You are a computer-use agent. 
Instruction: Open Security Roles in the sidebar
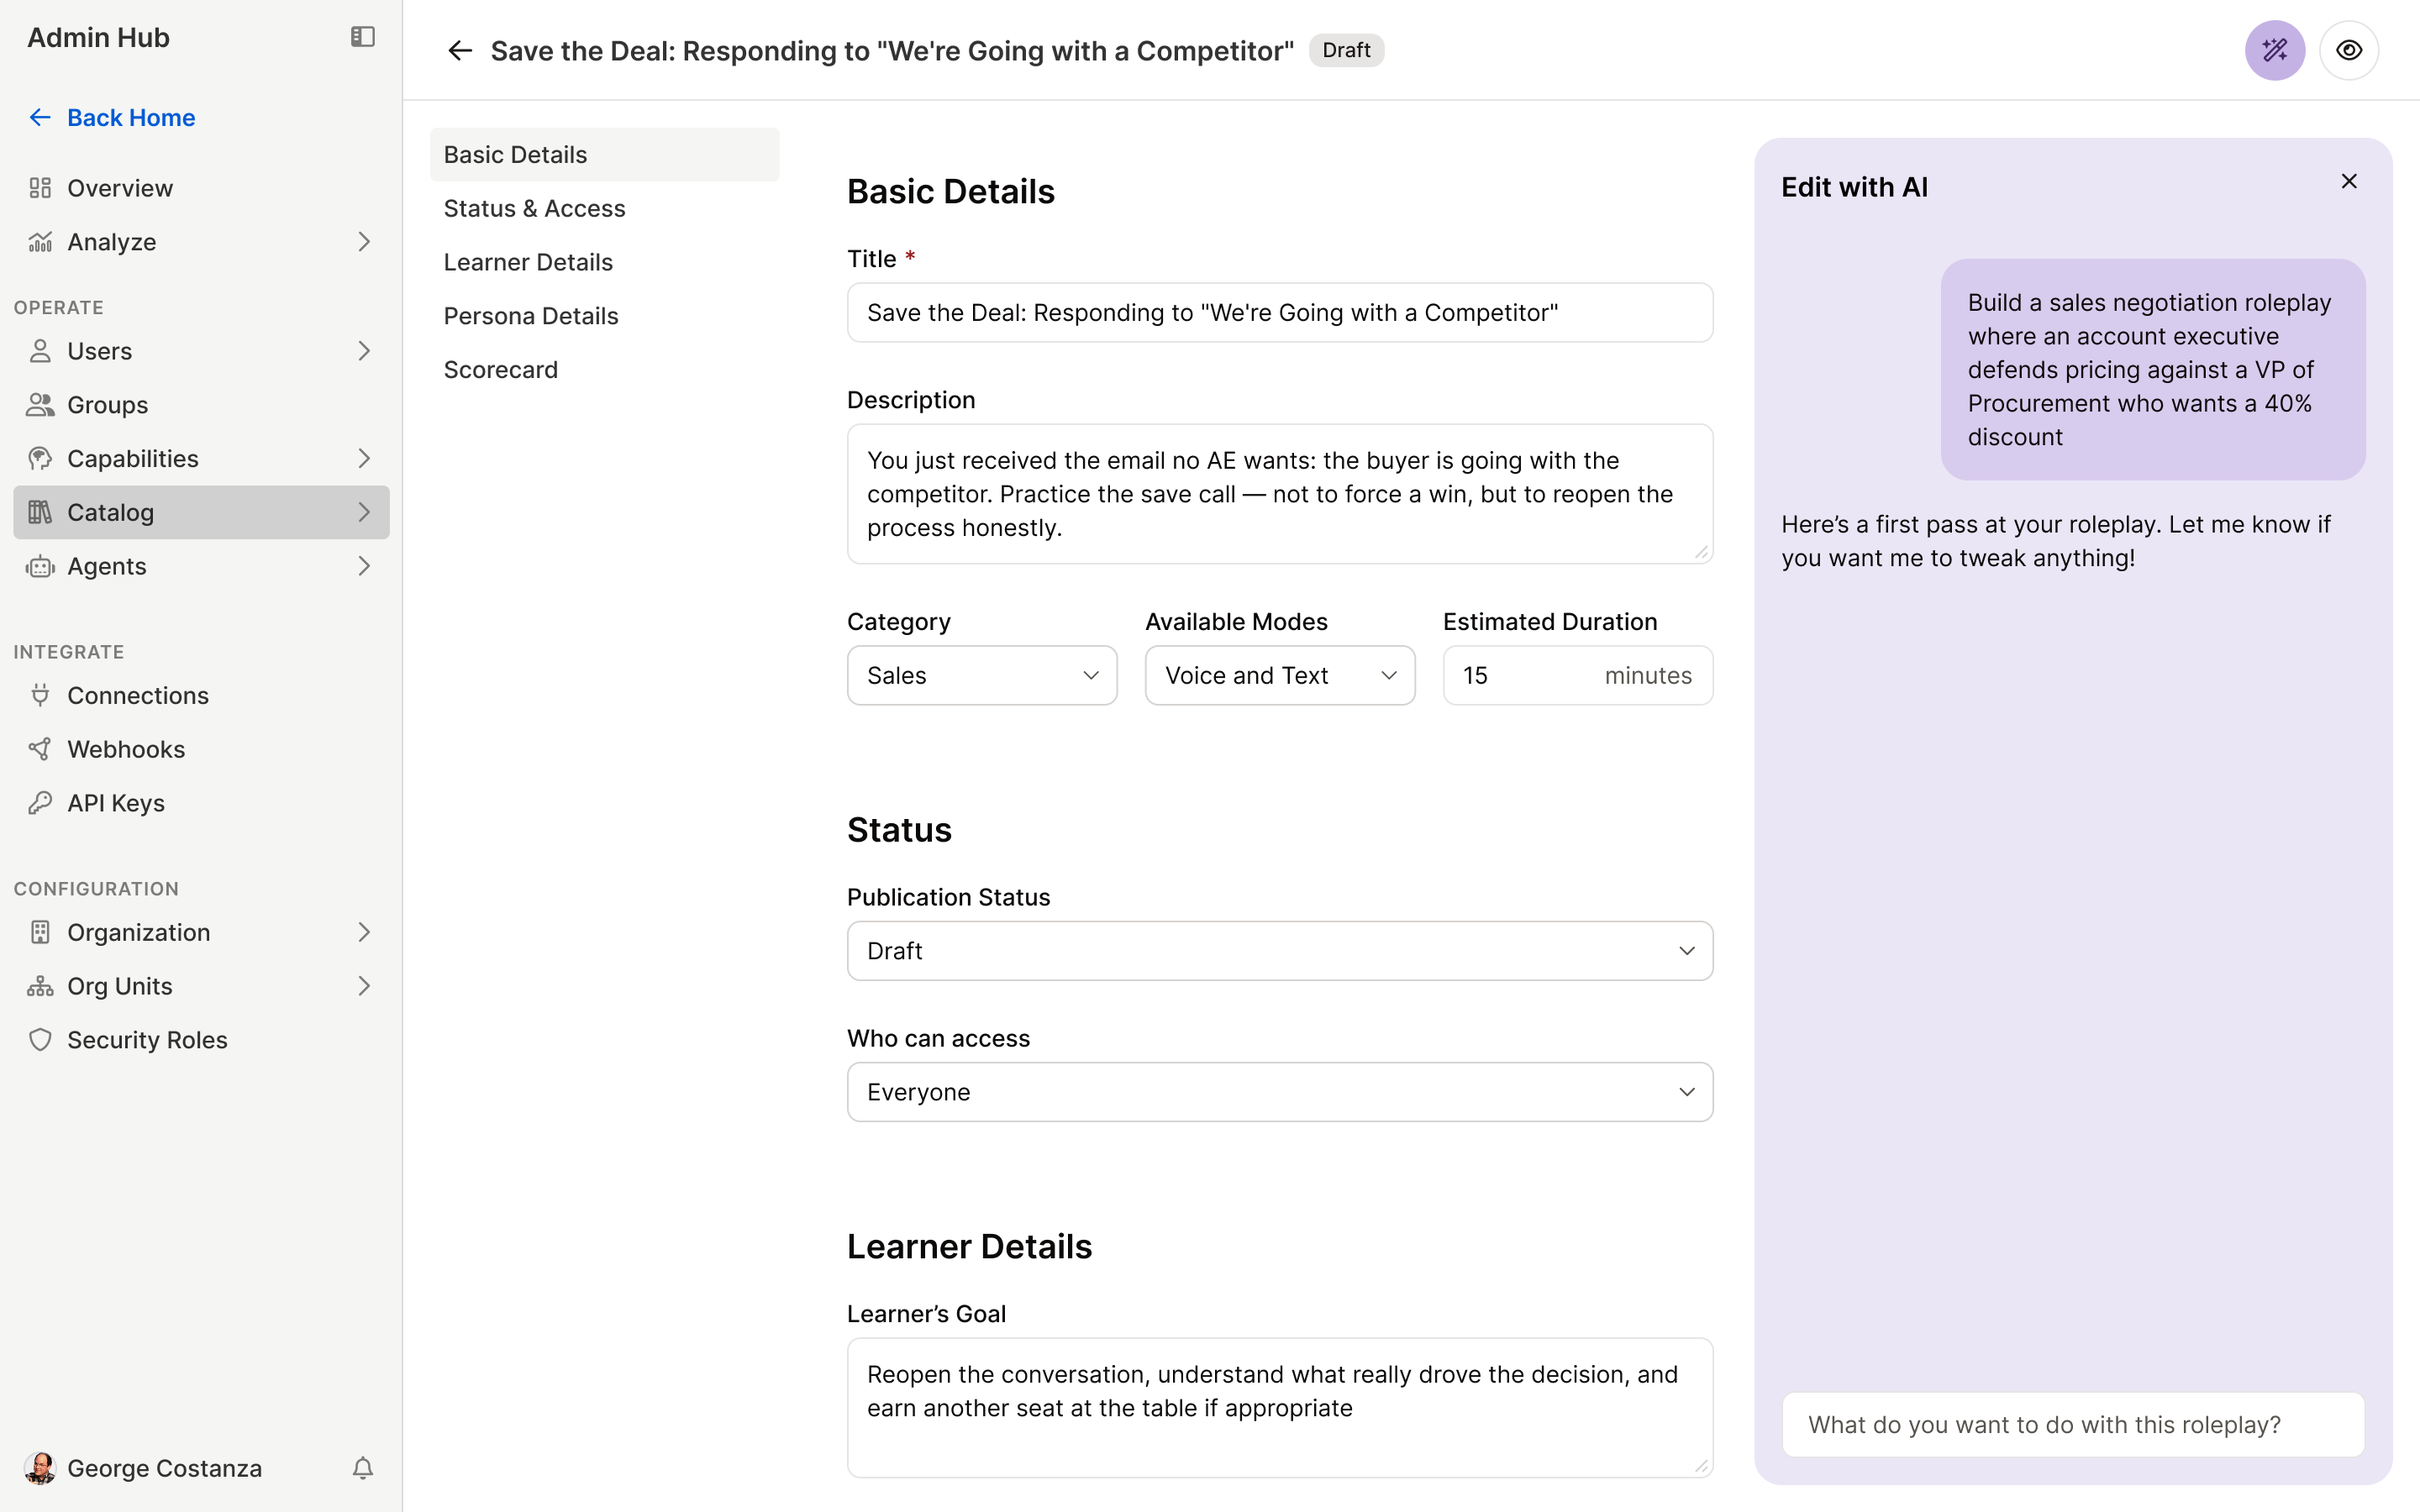click(x=201, y=1040)
